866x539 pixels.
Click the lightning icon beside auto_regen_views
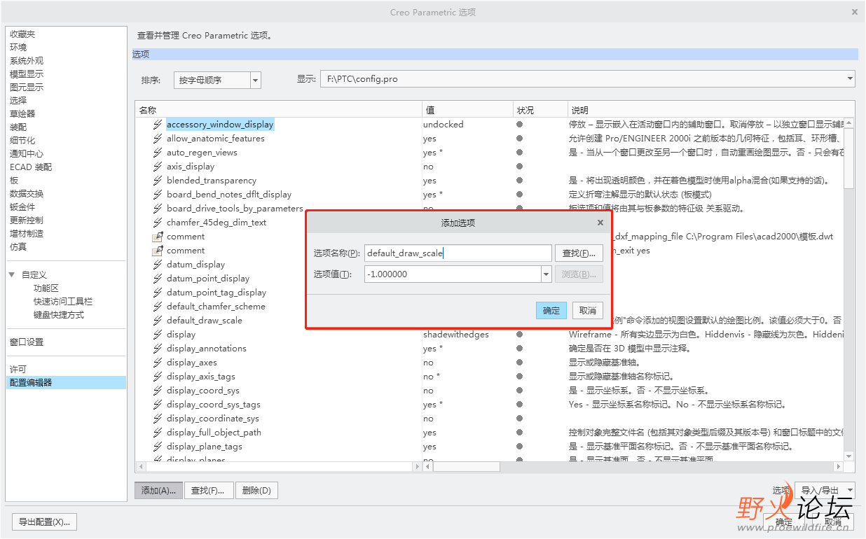[x=158, y=153]
